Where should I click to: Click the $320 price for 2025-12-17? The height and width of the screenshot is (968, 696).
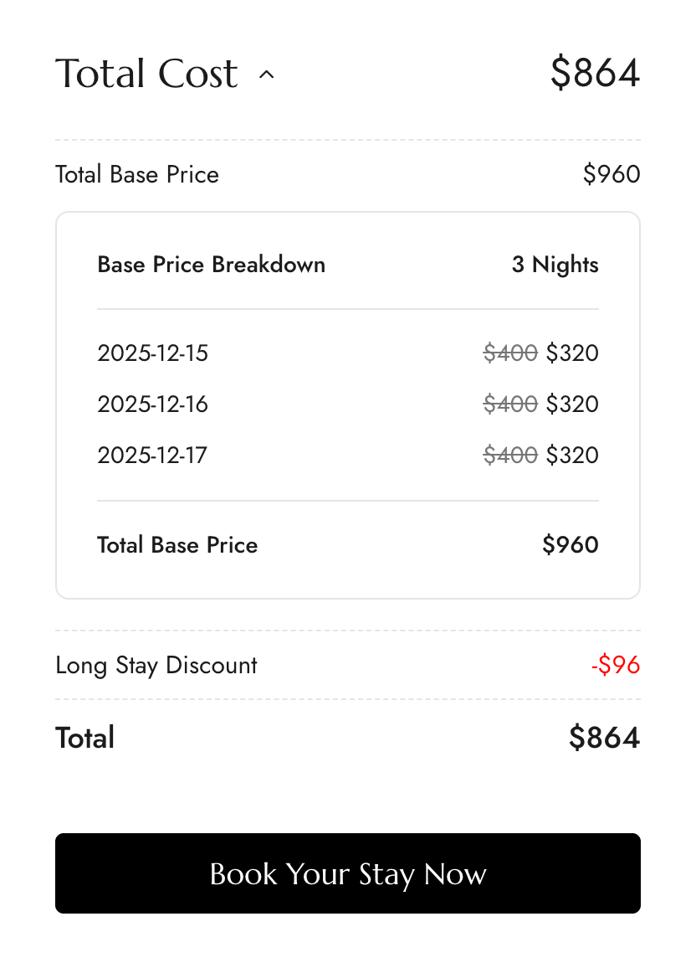coord(572,456)
